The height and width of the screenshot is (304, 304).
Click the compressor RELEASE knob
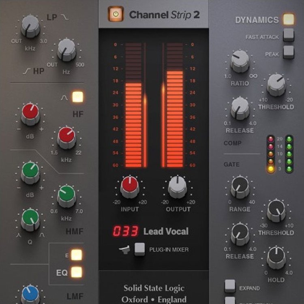point(240,109)
